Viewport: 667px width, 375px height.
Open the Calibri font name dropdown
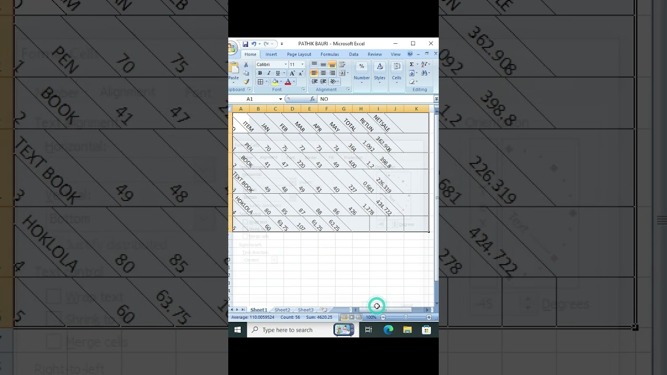286,65
